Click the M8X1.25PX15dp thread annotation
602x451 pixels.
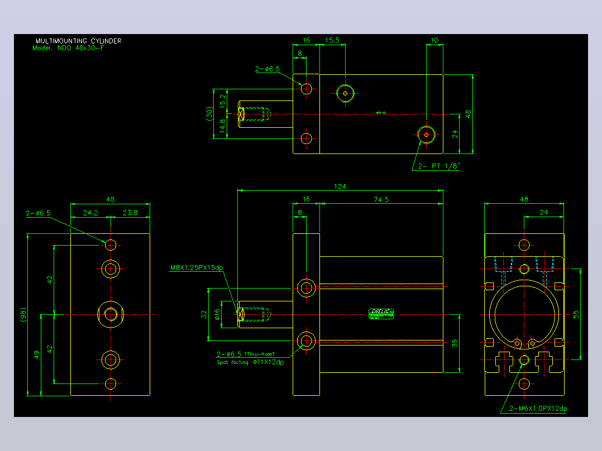tap(197, 267)
